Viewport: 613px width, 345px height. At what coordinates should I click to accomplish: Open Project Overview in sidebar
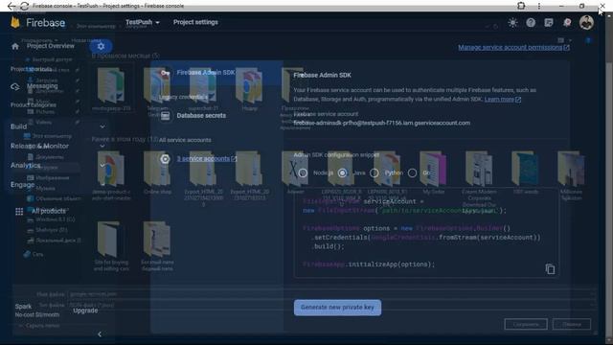tap(51, 46)
